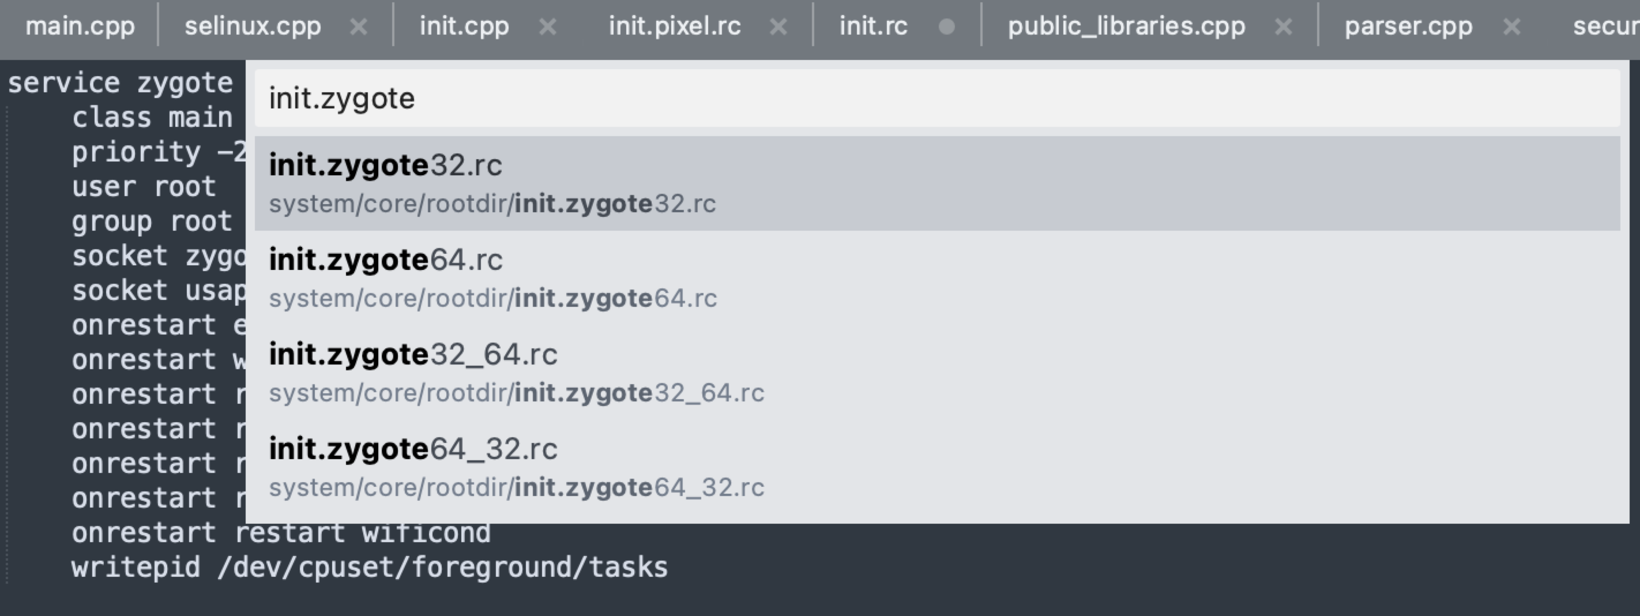Open the init.cpp tab

click(464, 27)
